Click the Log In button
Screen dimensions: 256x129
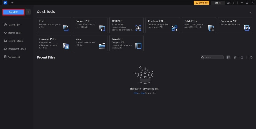pos(218,3)
